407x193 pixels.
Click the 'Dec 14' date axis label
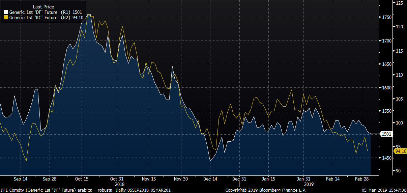pos(211,179)
